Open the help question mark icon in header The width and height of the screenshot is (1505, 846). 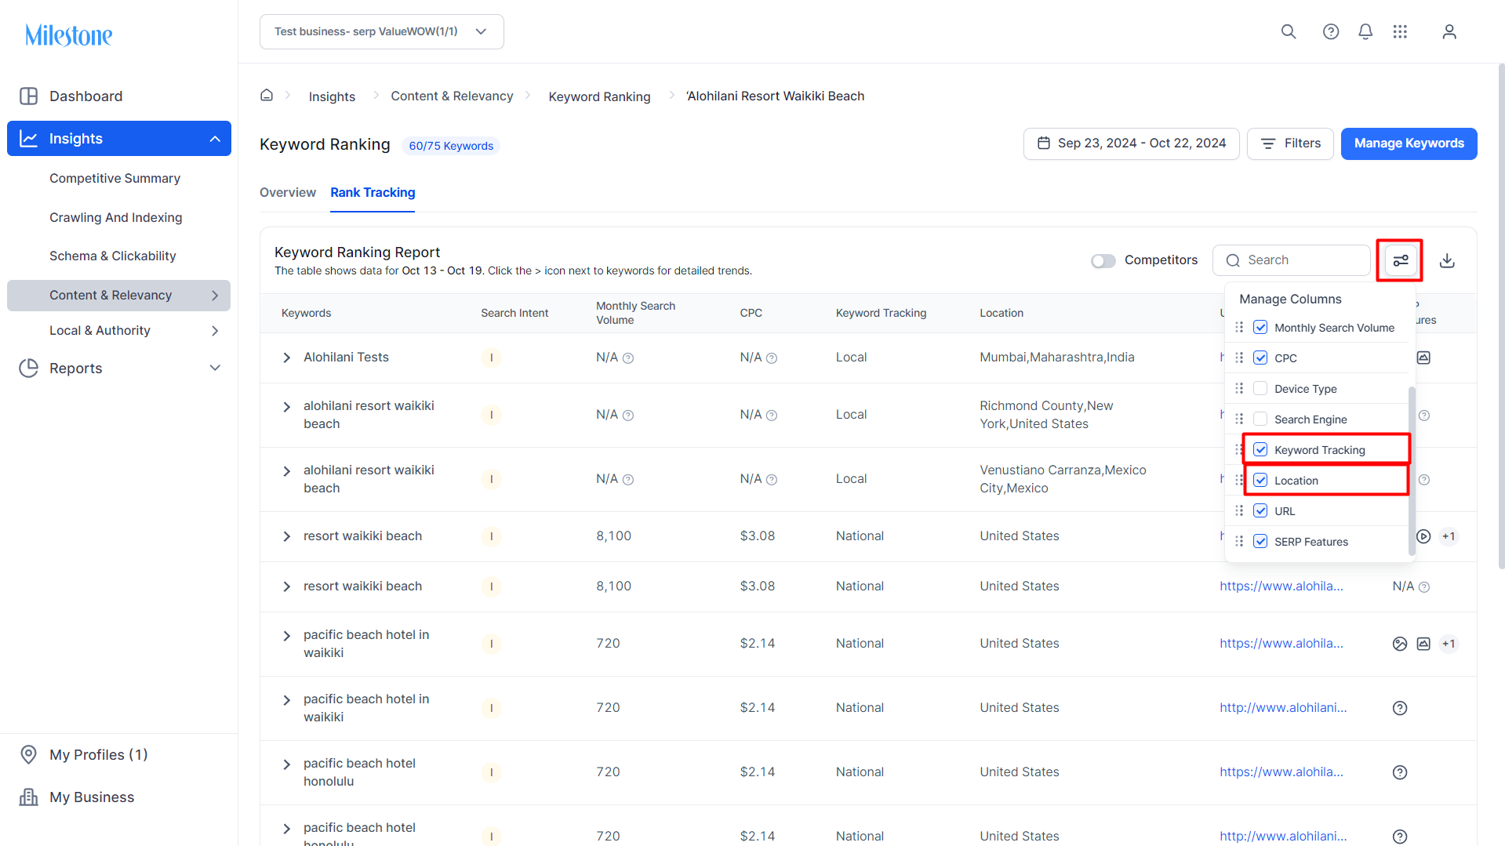click(x=1331, y=31)
